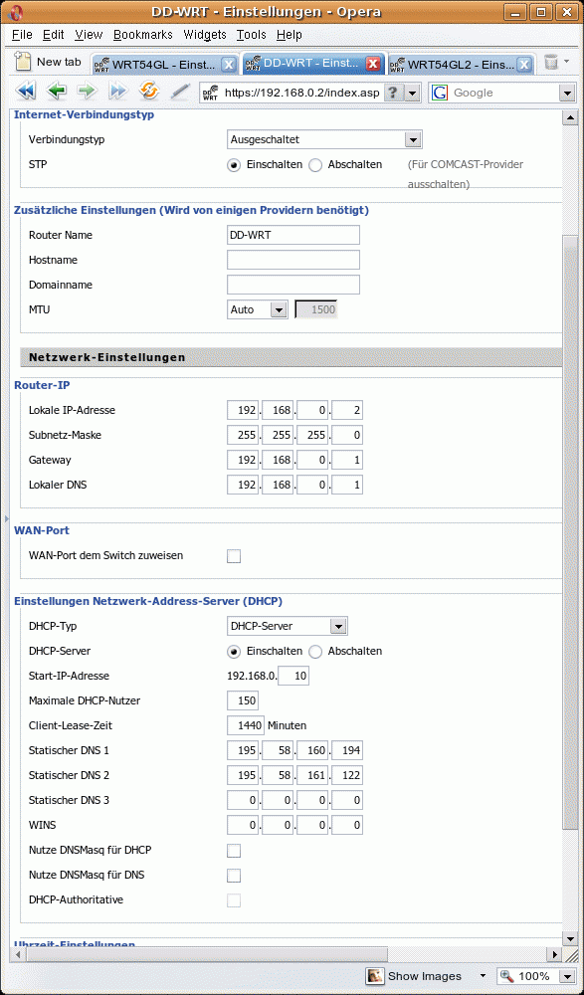
Task: Expand the Google search dropdown arrow
Action: point(567,94)
